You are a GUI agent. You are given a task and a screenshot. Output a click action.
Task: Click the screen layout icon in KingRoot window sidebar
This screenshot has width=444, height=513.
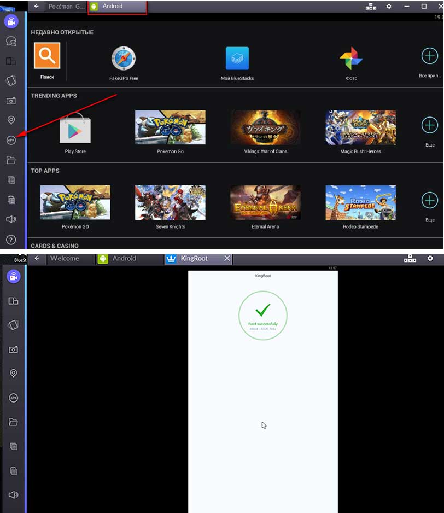(14, 301)
